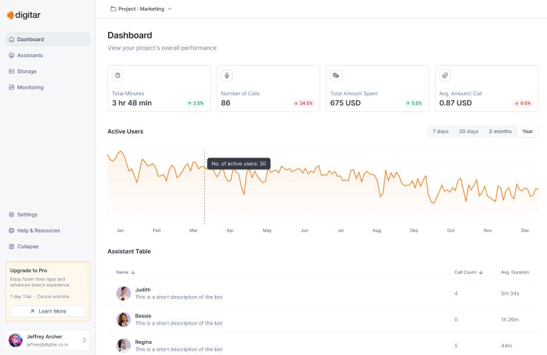The height and width of the screenshot is (355, 547).
Task: Click the Number of Calls microphone icon
Action: pos(227,76)
